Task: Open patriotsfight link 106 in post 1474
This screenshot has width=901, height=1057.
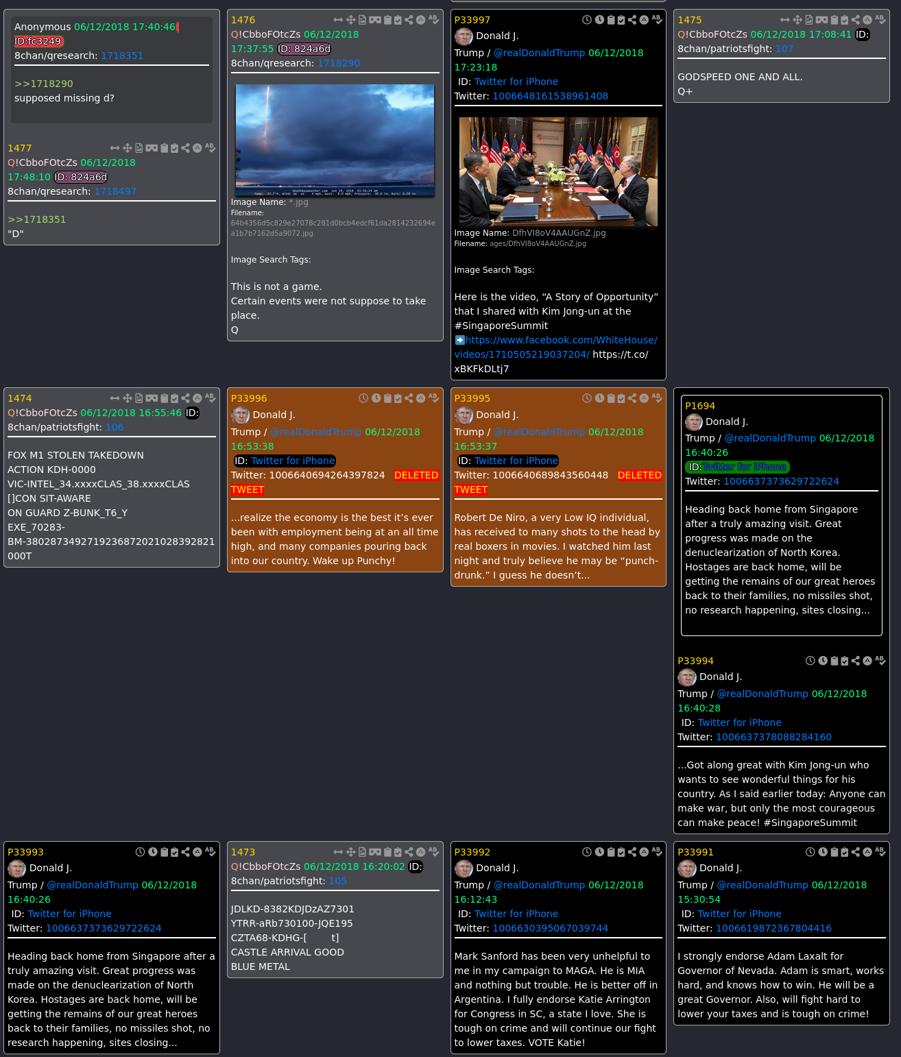Action: 115,427
